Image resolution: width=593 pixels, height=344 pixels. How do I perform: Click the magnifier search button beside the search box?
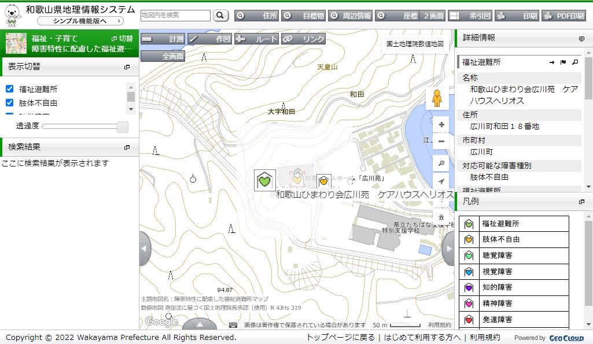[220, 16]
